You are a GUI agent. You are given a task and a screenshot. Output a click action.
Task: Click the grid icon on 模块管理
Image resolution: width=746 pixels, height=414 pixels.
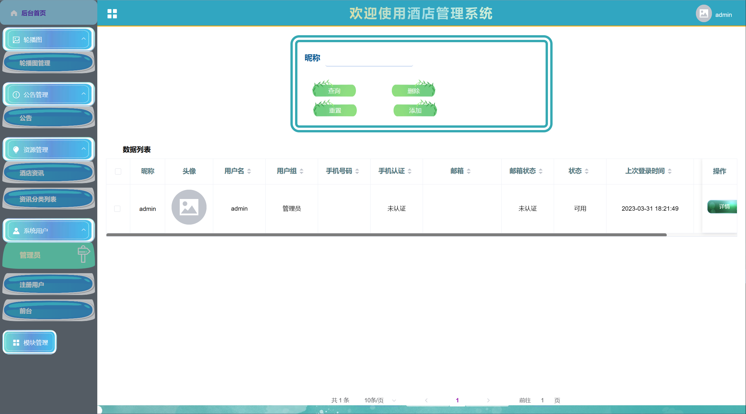click(16, 343)
